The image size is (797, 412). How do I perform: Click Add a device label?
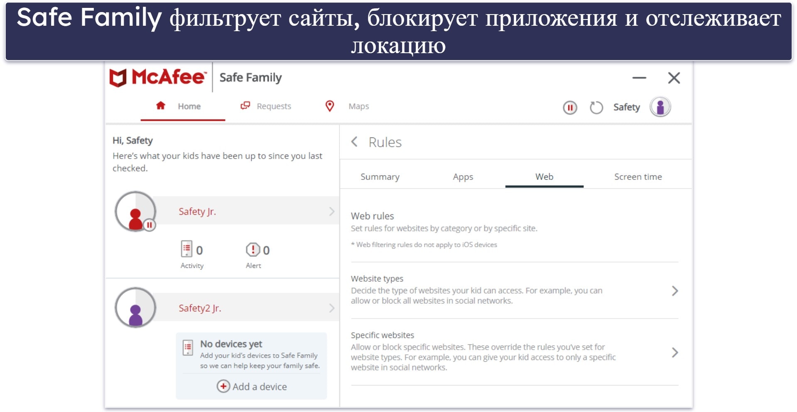260,387
